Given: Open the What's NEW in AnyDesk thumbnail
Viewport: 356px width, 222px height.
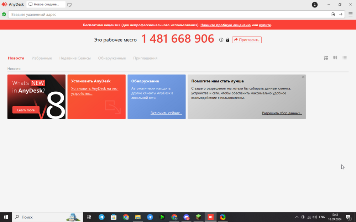Looking at the screenshot, I should point(36,97).
